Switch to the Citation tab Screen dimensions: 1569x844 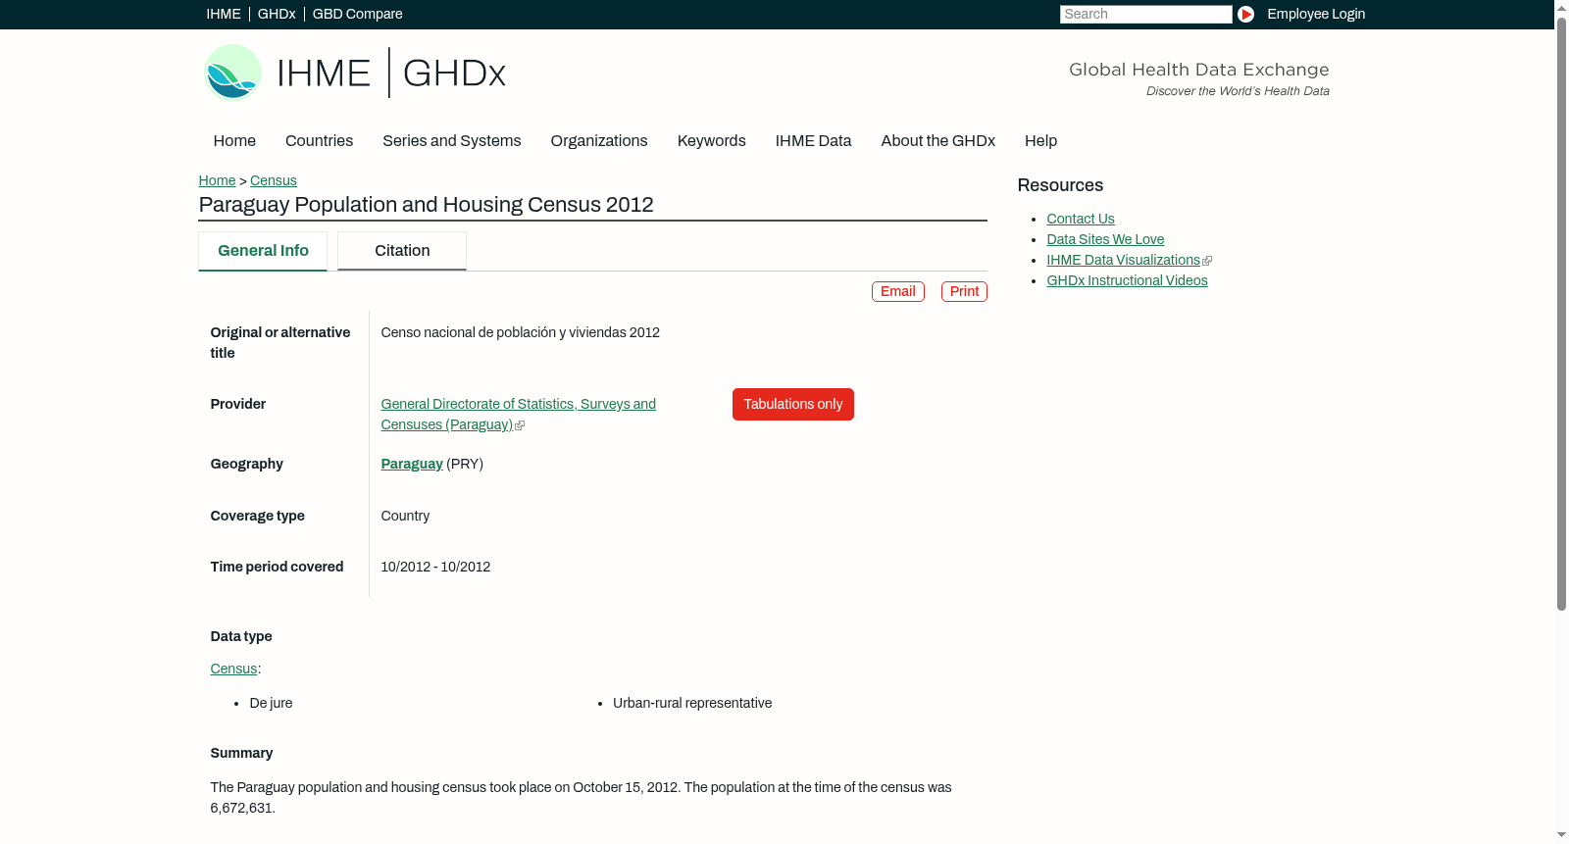pyautogui.click(x=402, y=251)
